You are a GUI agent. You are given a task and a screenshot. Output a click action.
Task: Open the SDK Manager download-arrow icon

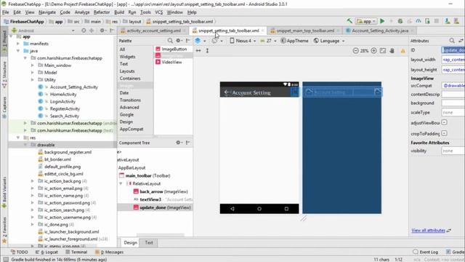click(448, 21)
